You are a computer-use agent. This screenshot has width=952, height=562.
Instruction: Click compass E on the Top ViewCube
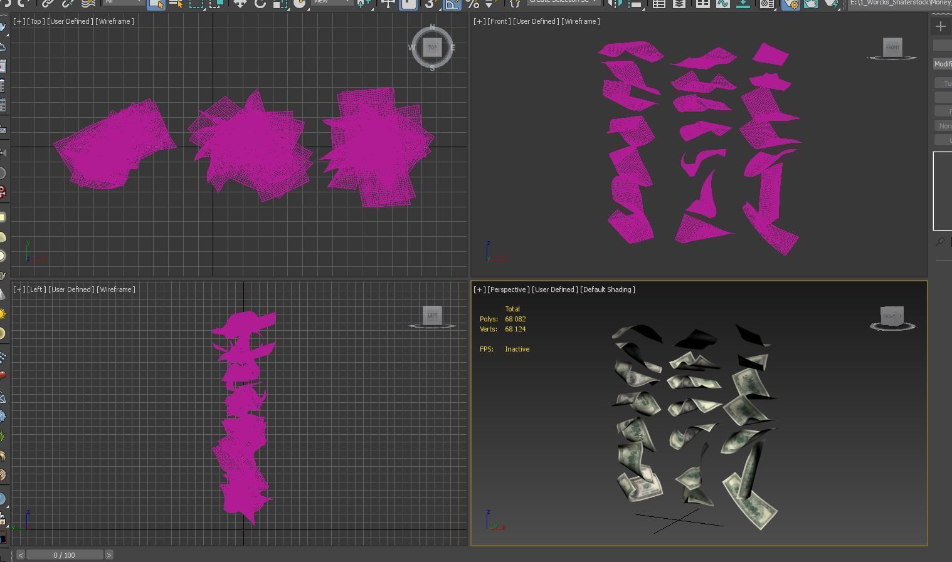[453, 47]
